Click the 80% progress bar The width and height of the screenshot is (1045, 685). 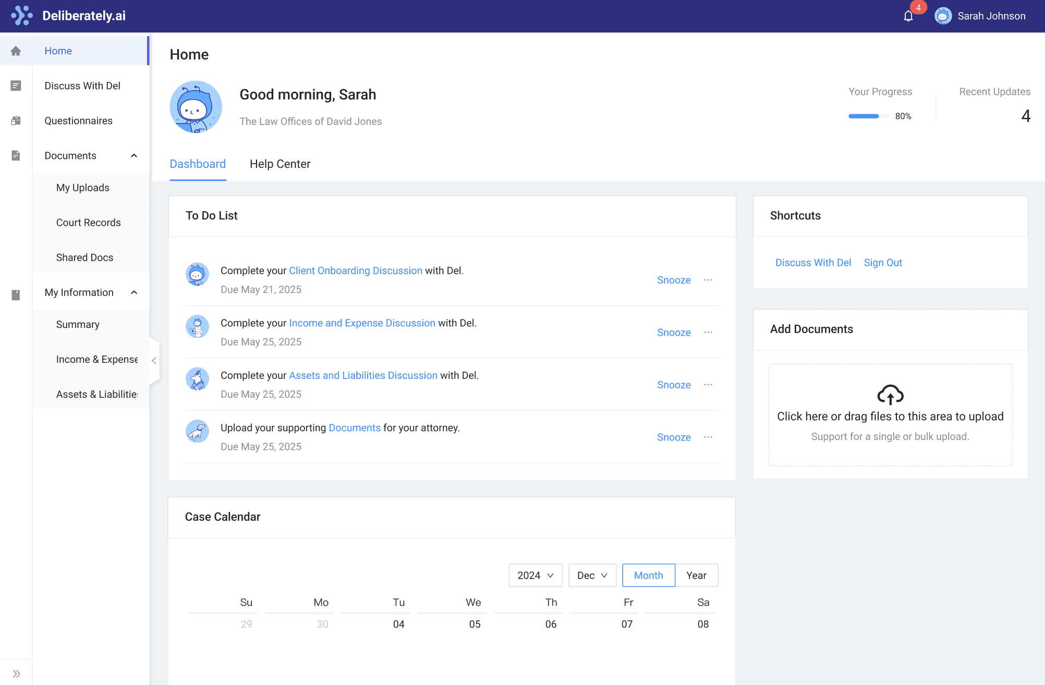point(869,116)
